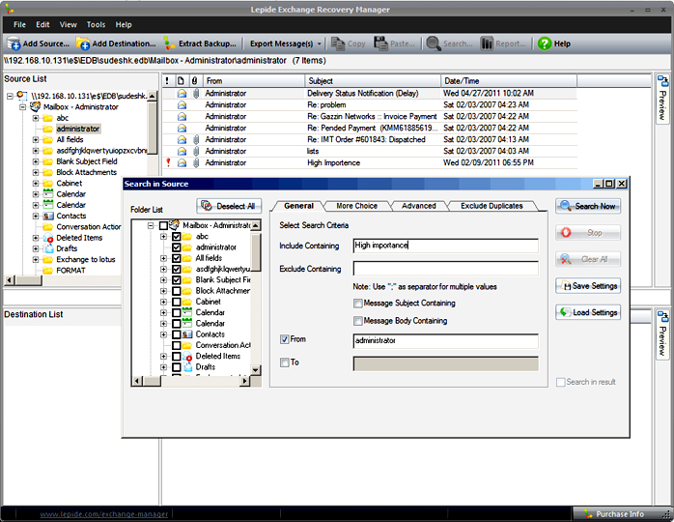Expand the Cabinet folder in Source List
The height and width of the screenshot is (522, 674).
(36, 184)
